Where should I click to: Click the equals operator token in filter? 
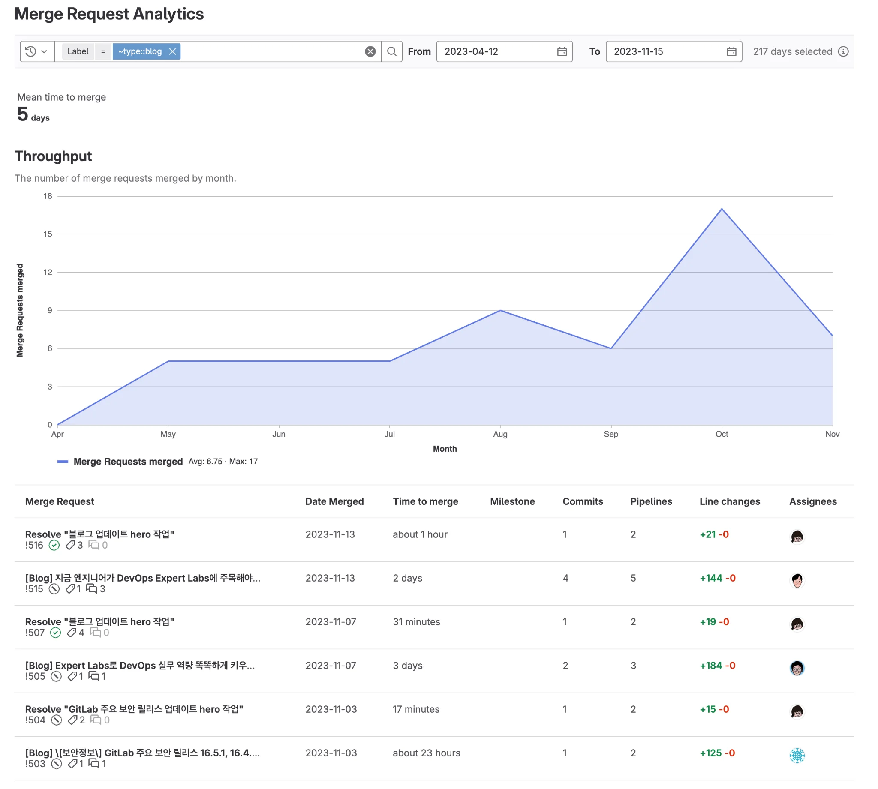103,51
